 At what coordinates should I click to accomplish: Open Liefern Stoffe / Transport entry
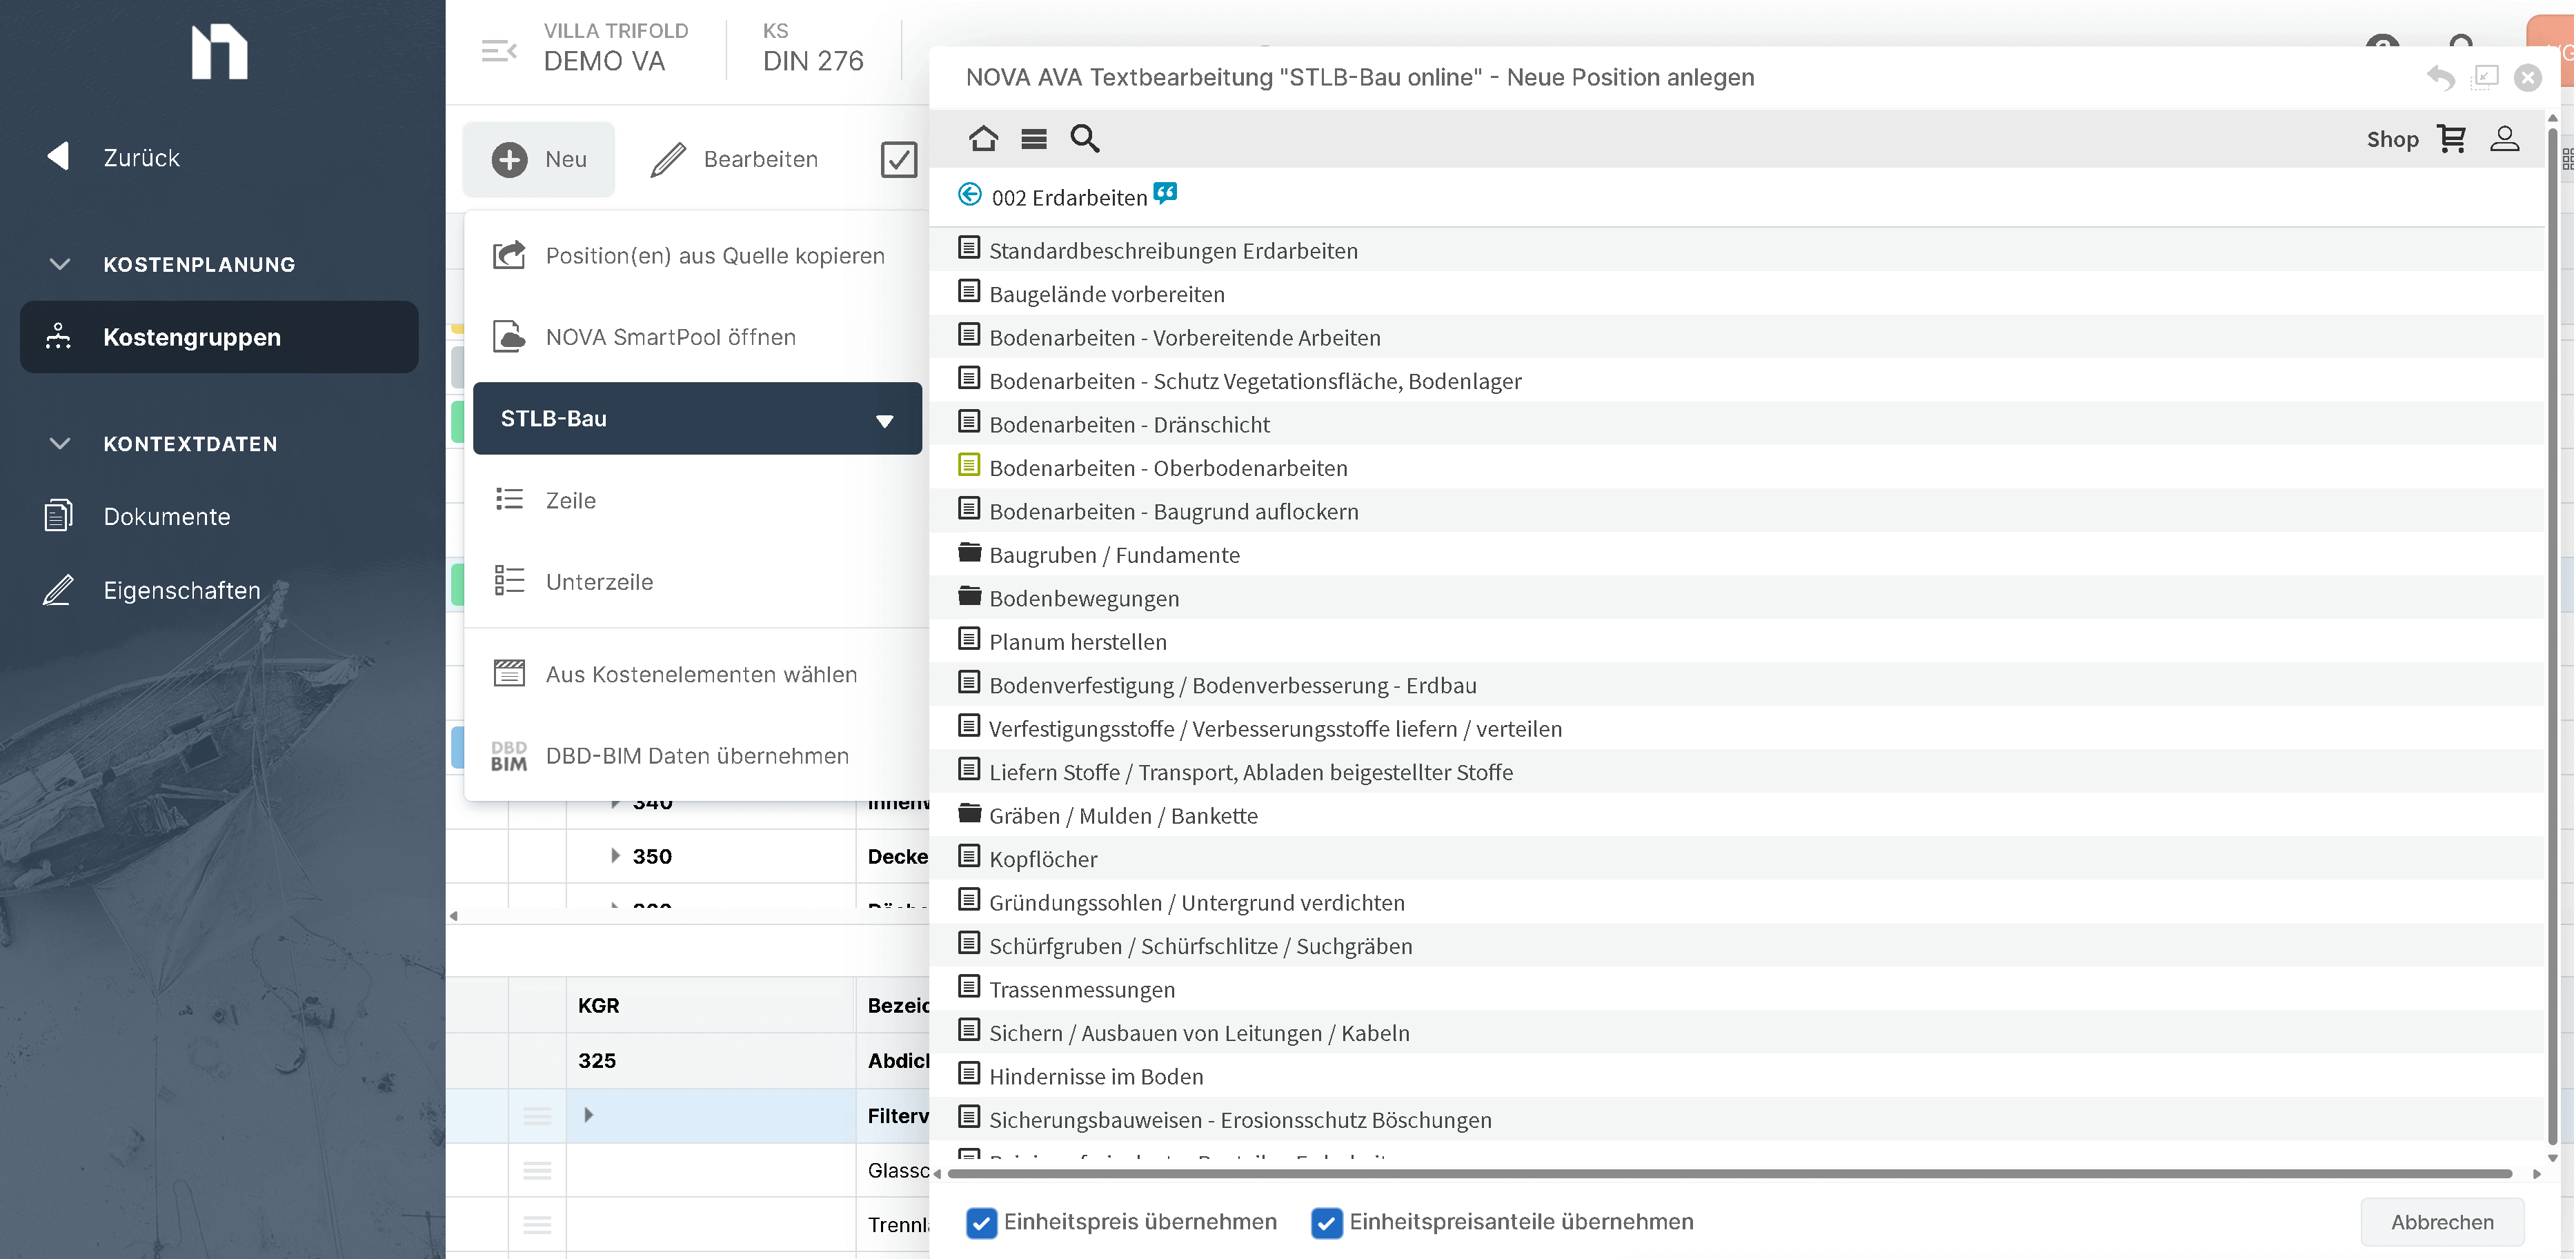[x=1250, y=773]
